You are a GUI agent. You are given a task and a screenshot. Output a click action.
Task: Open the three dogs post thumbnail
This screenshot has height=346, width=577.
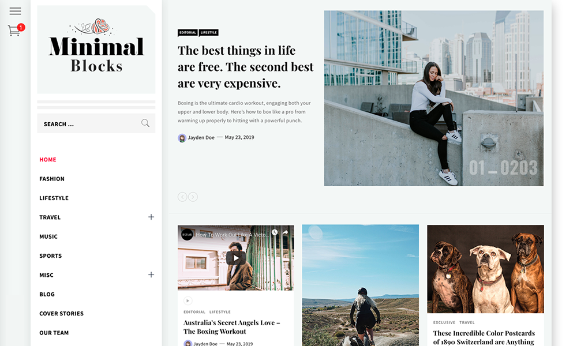485,269
